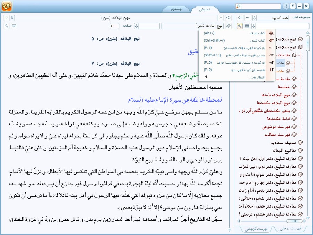Click the back arrow button beside the ellipsis button
The height and width of the screenshot is (235, 313).
click(240, 18)
